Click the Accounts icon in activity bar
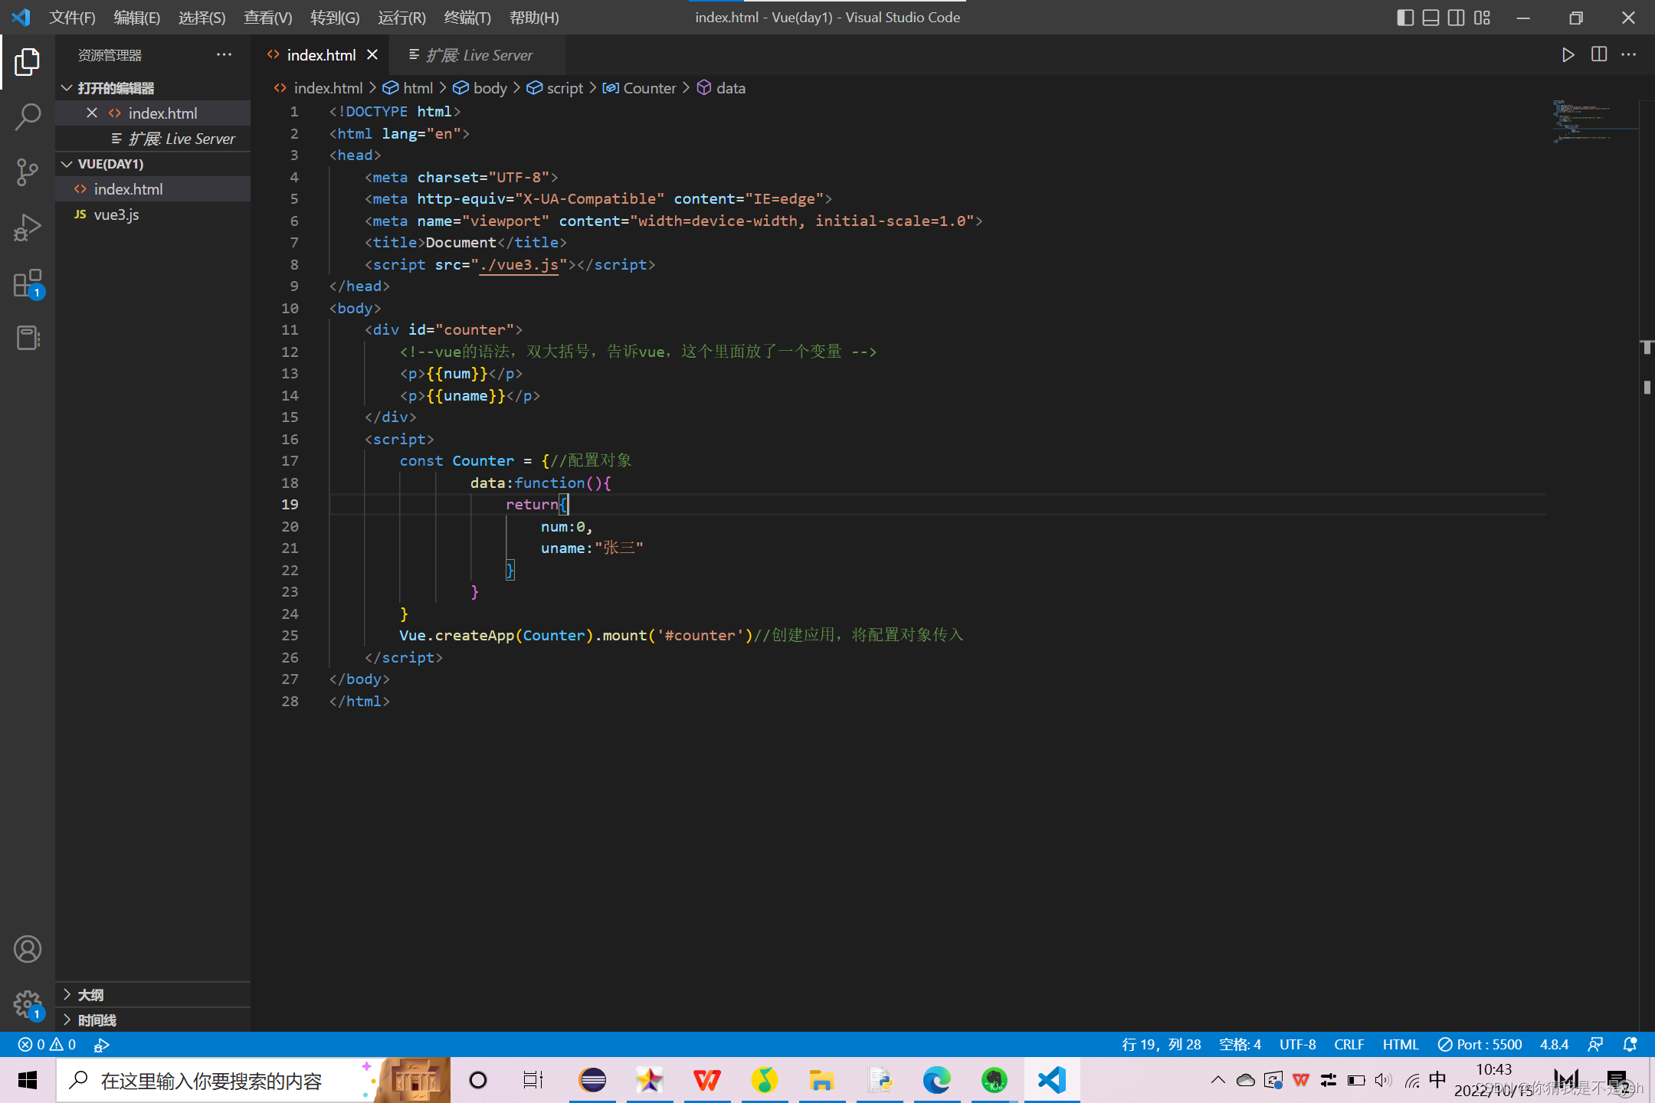1655x1103 pixels. tap(28, 949)
